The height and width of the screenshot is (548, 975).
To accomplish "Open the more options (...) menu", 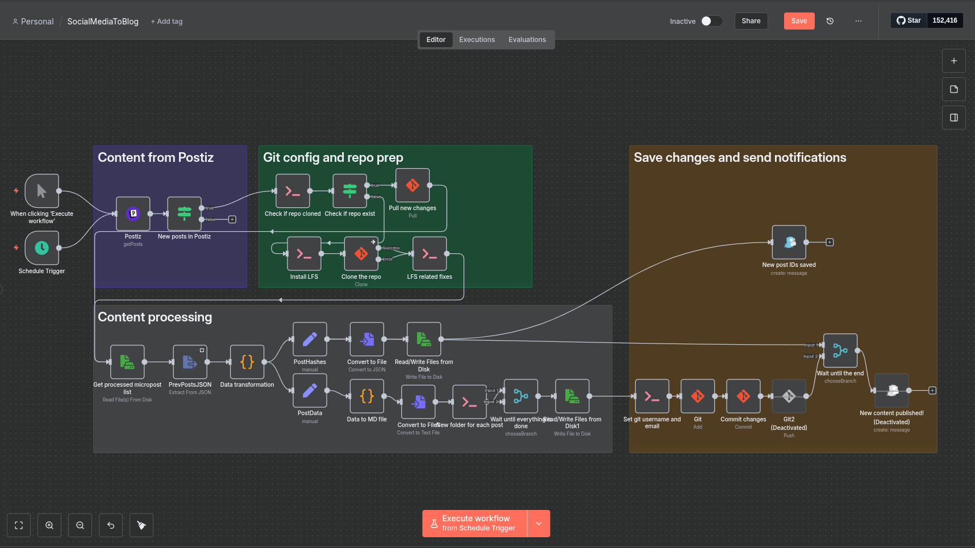I will pyautogui.click(x=858, y=21).
